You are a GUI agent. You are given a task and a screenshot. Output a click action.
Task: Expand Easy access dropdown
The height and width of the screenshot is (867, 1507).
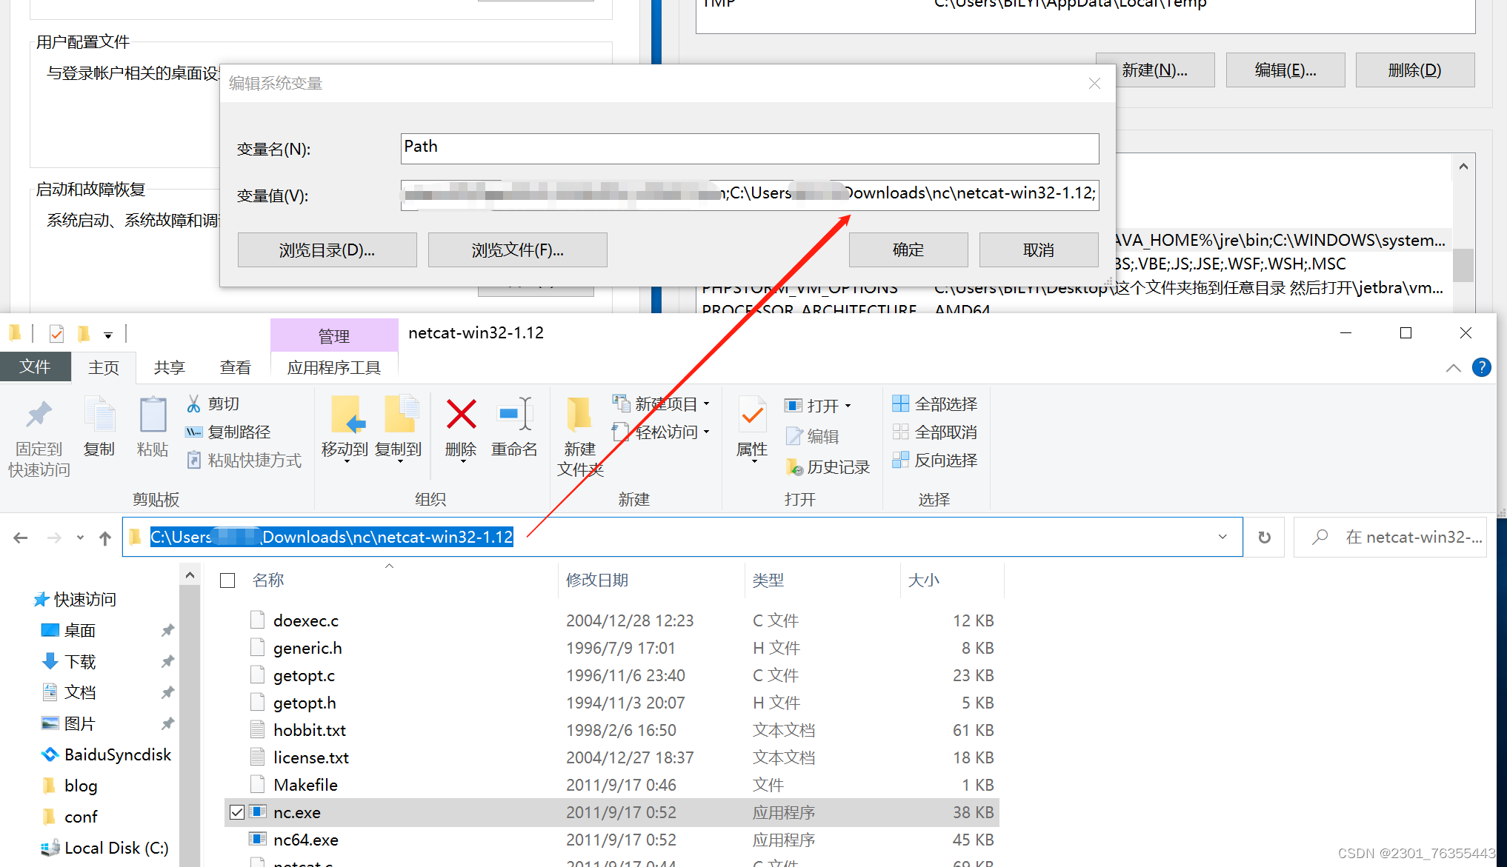[x=707, y=432]
